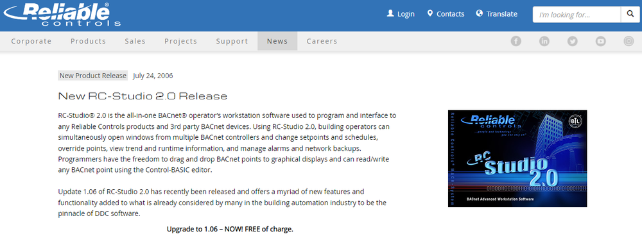Visit the Twitter page icon
Screen dimensions: 642x243
pos(573,41)
